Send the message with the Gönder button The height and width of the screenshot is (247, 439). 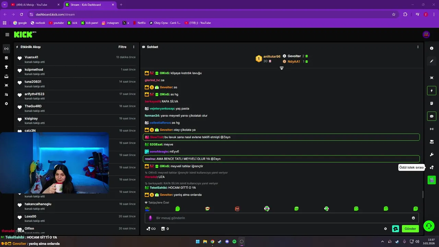point(410,229)
